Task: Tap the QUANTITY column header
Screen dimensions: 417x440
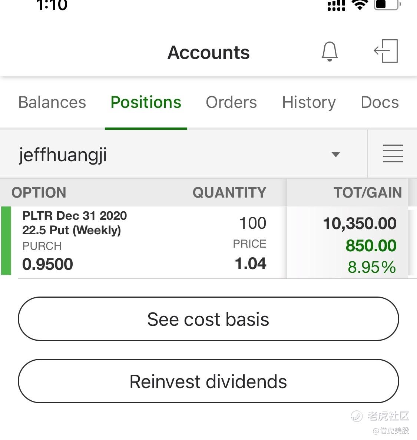Action: 229,193
